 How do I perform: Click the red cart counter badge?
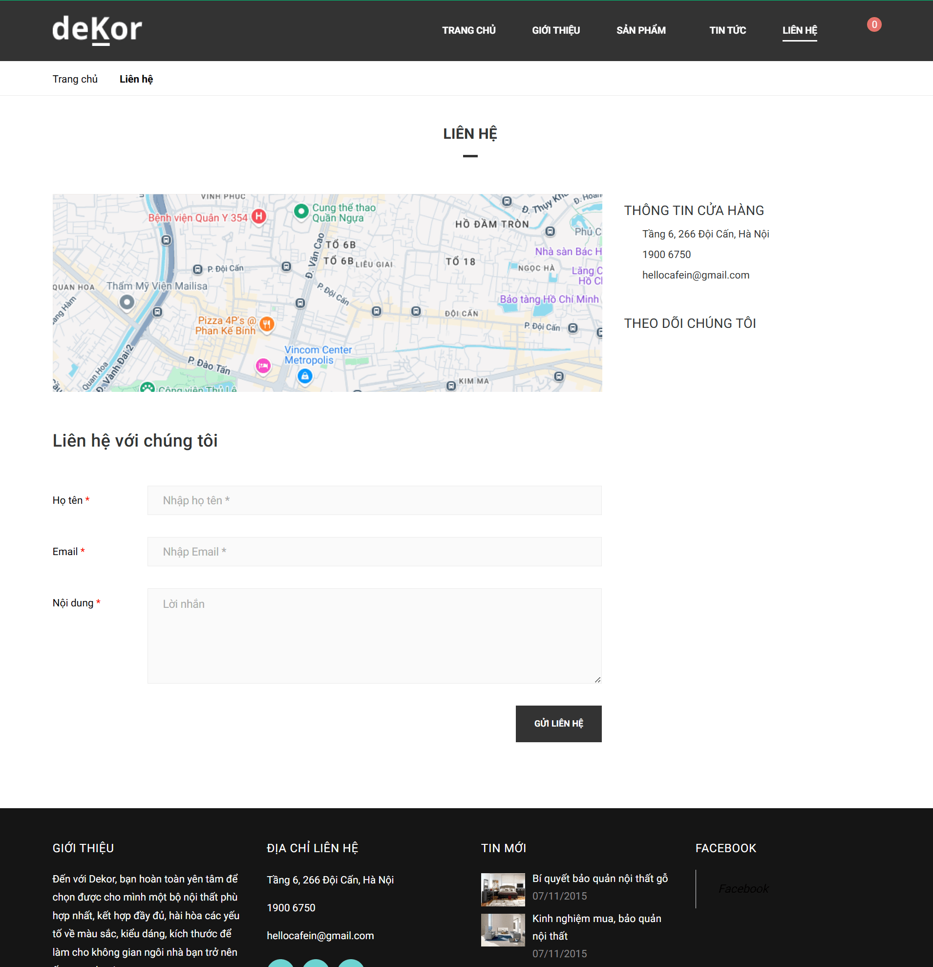tap(874, 24)
